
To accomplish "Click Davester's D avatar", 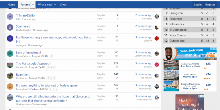I will click(157, 65).
